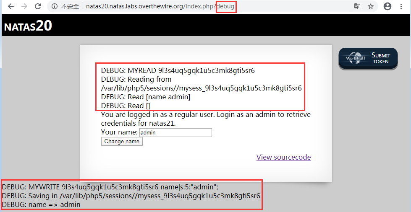Open the View sourcecode link
411x212 pixels.
283,157
